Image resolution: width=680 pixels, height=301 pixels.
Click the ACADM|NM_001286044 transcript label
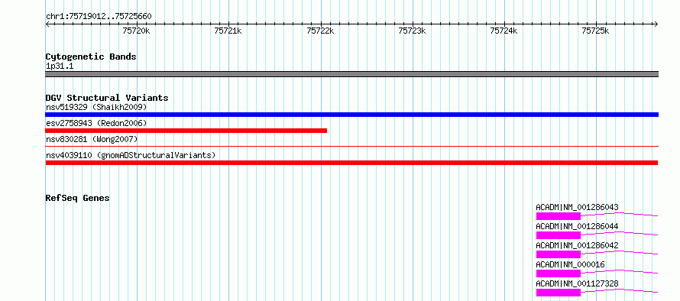tap(577, 226)
